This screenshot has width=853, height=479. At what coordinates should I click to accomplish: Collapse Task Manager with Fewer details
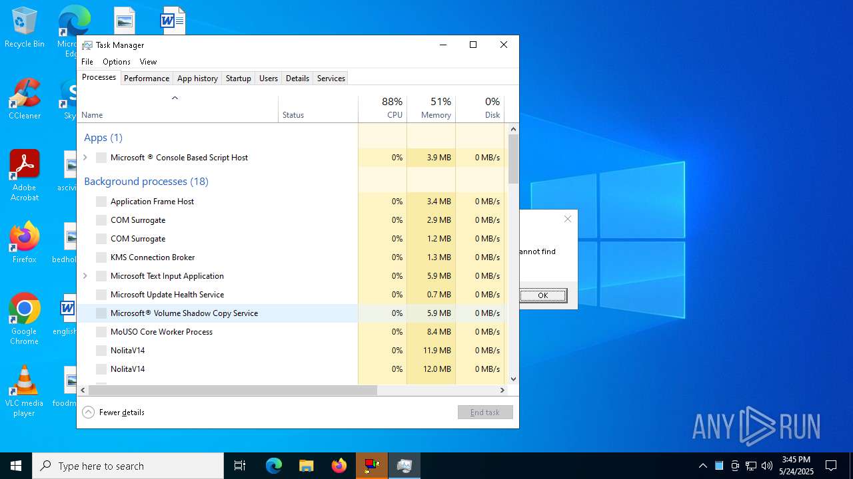tap(113, 412)
